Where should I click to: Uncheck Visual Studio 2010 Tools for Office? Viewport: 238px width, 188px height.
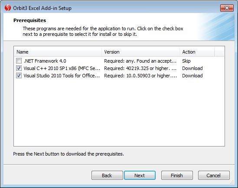19,76
